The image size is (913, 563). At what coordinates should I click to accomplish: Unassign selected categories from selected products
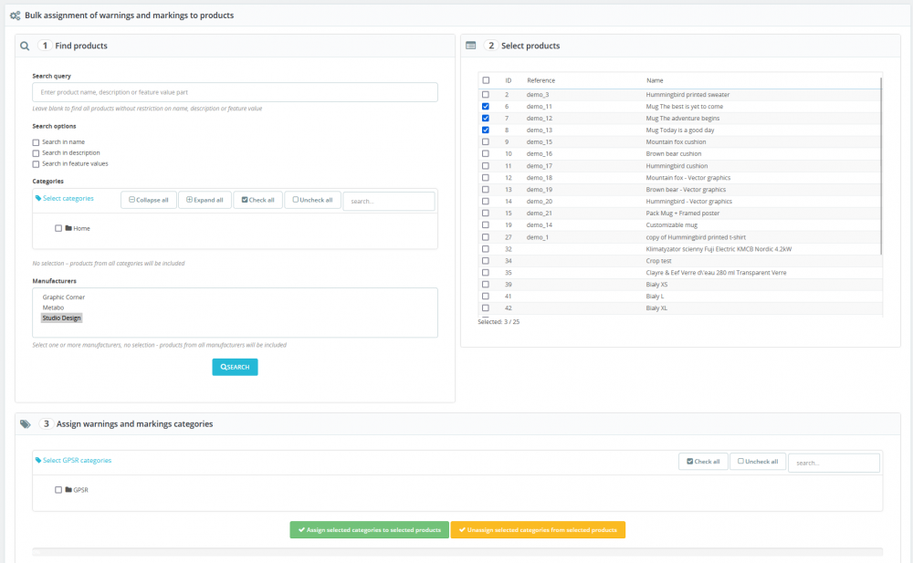(x=538, y=530)
